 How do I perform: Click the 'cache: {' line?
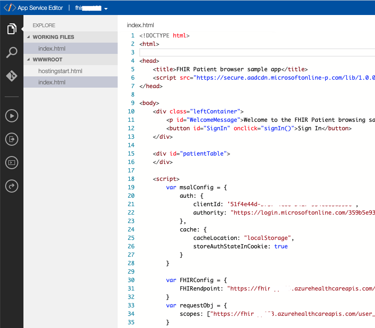[x=193, y=230]
